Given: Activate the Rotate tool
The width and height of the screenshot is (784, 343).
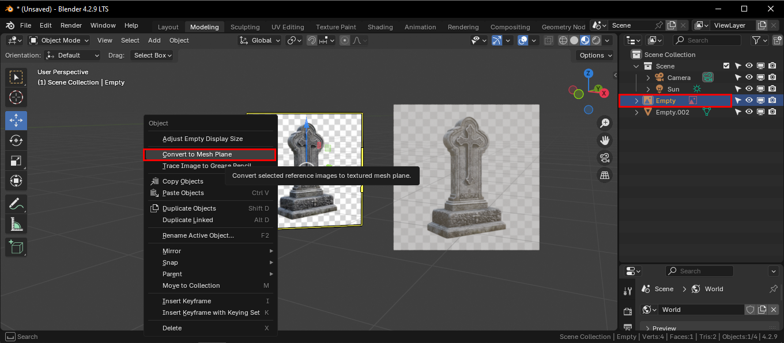Looking at the screenshot, I should click(16, 140).
